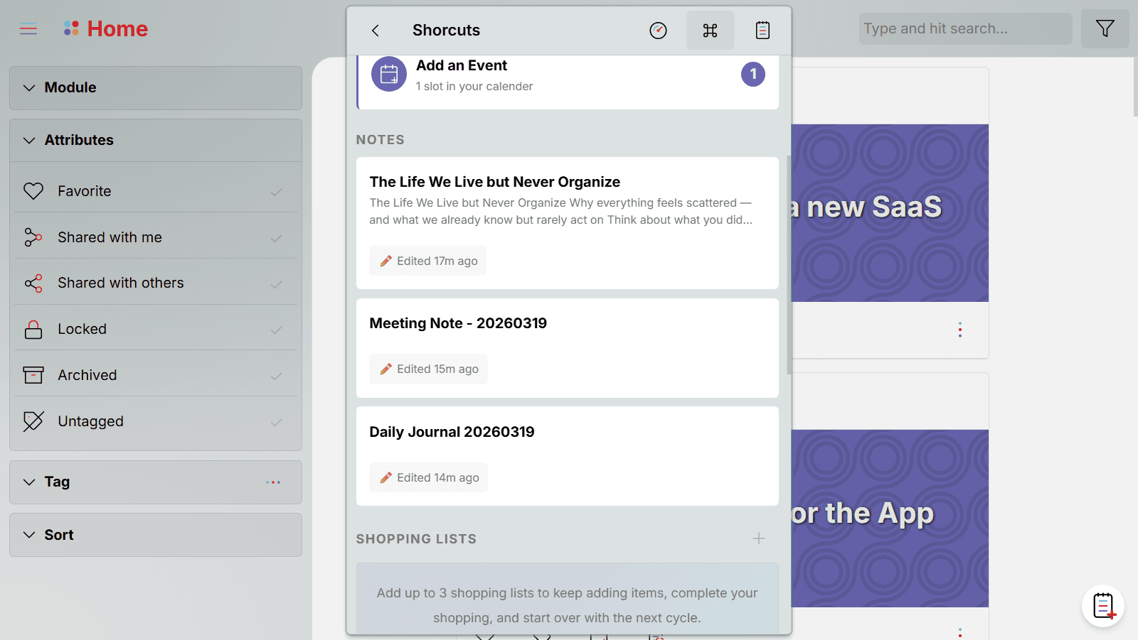The height and width of the screenshot is (640, 1138).
Task: Click the notes list scrollbar
Action: coord(787,263)
